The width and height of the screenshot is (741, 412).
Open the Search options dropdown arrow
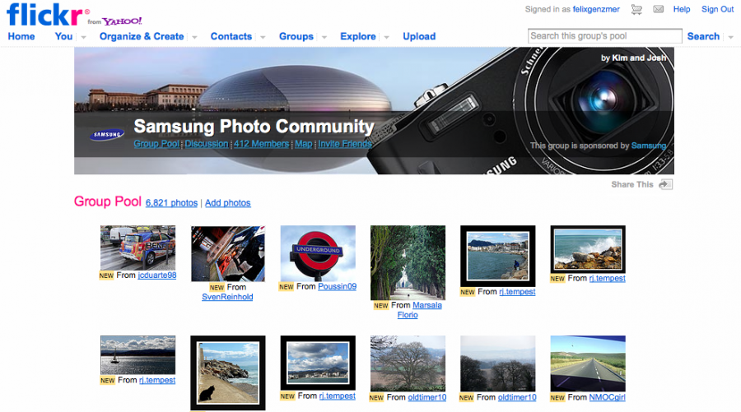730,37
